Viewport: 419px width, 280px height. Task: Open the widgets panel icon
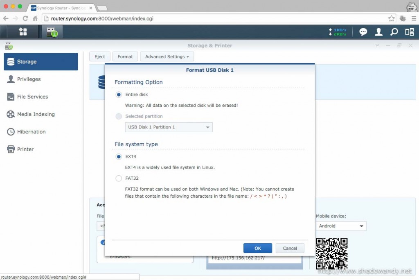click(409, 32)
